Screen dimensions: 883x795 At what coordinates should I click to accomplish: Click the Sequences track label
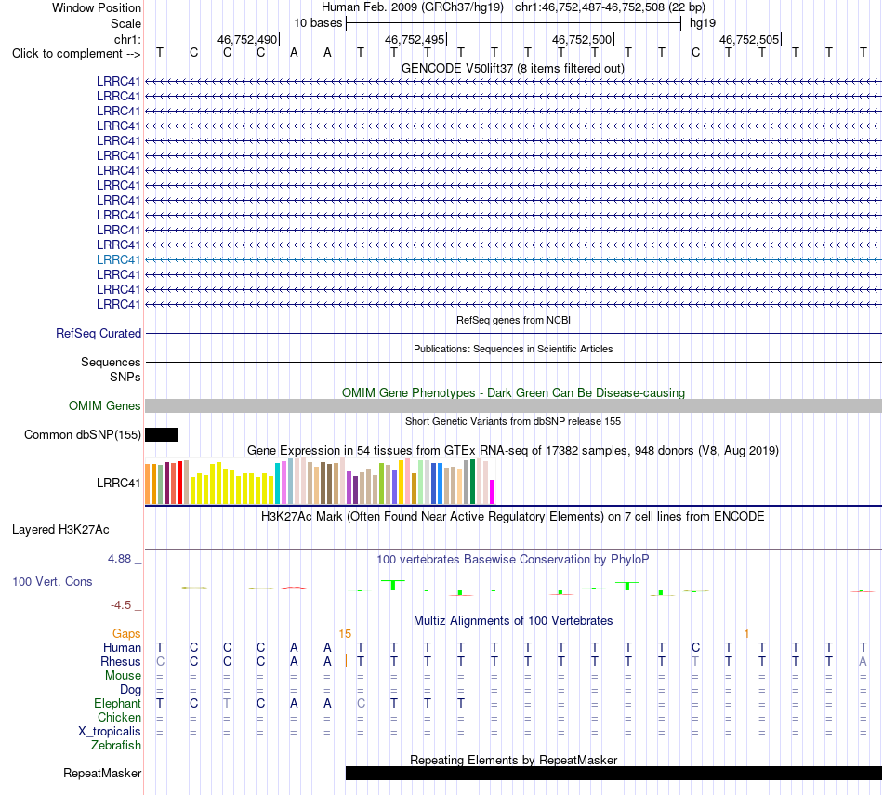(x=111, y=362)
